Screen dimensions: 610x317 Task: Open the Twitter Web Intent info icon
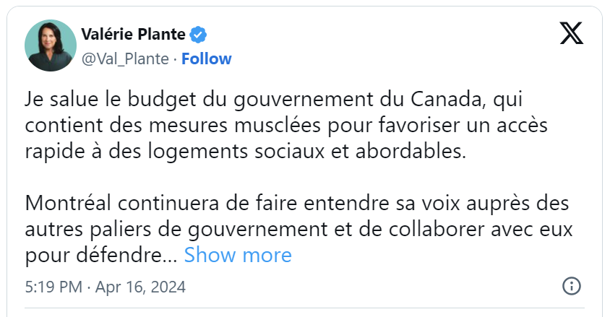pos(572,286)
